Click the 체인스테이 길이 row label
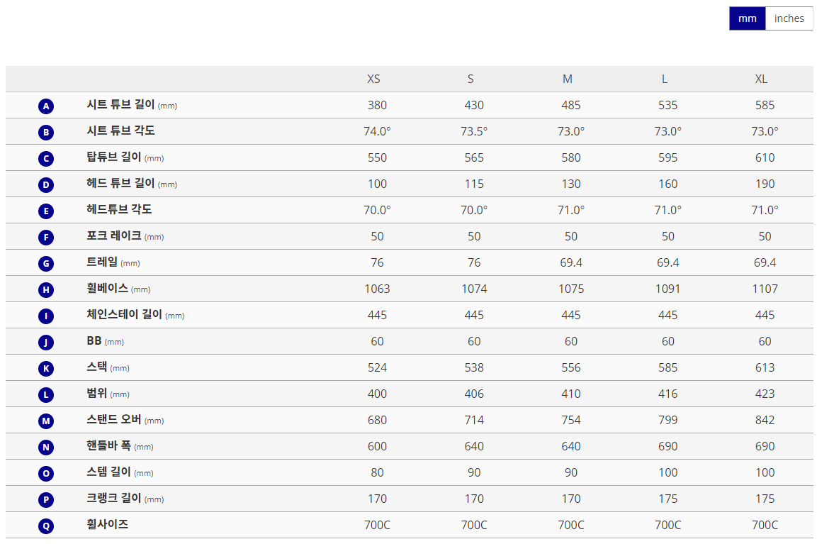 click(x=124, y=315)
